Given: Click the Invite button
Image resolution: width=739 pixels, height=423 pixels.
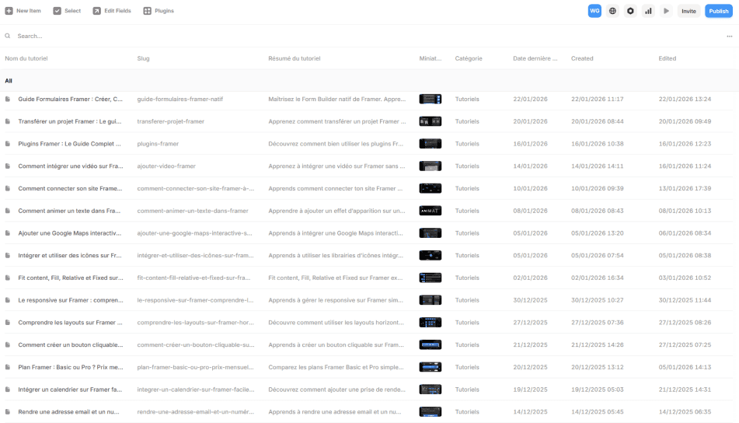Looking at the screenshot, I should [688, 11].
